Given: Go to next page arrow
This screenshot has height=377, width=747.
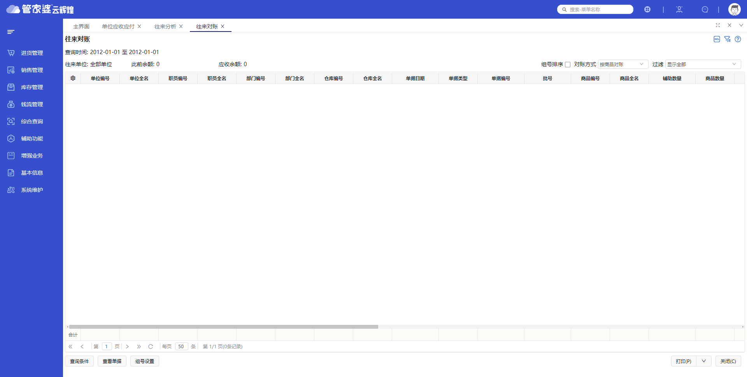Looking at the screenshot, I should click(x=127, y=346).
